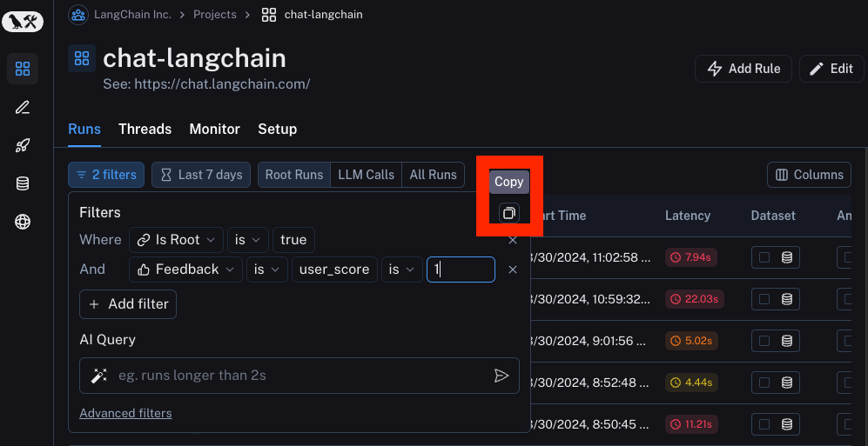Remove the Feedback filter row
Screen dimensions: 868x446
[x=513, y=270]
